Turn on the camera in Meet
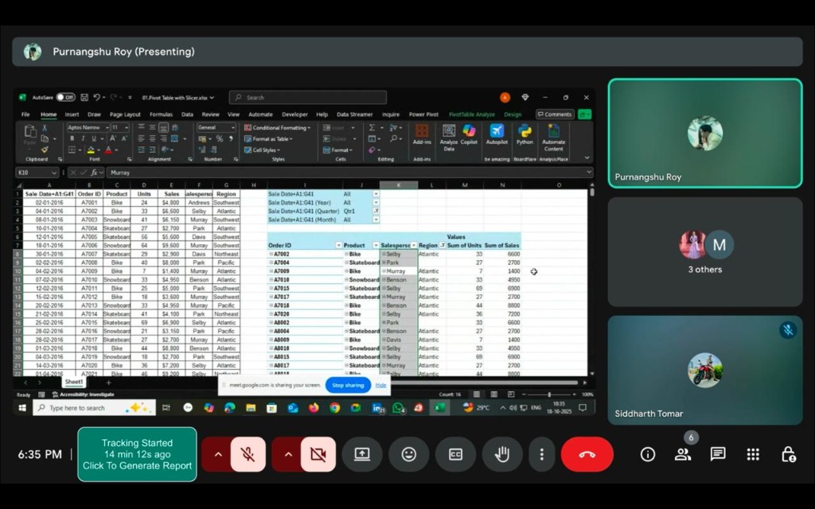Viewport: 815px width, 509px height. (318, 454)
